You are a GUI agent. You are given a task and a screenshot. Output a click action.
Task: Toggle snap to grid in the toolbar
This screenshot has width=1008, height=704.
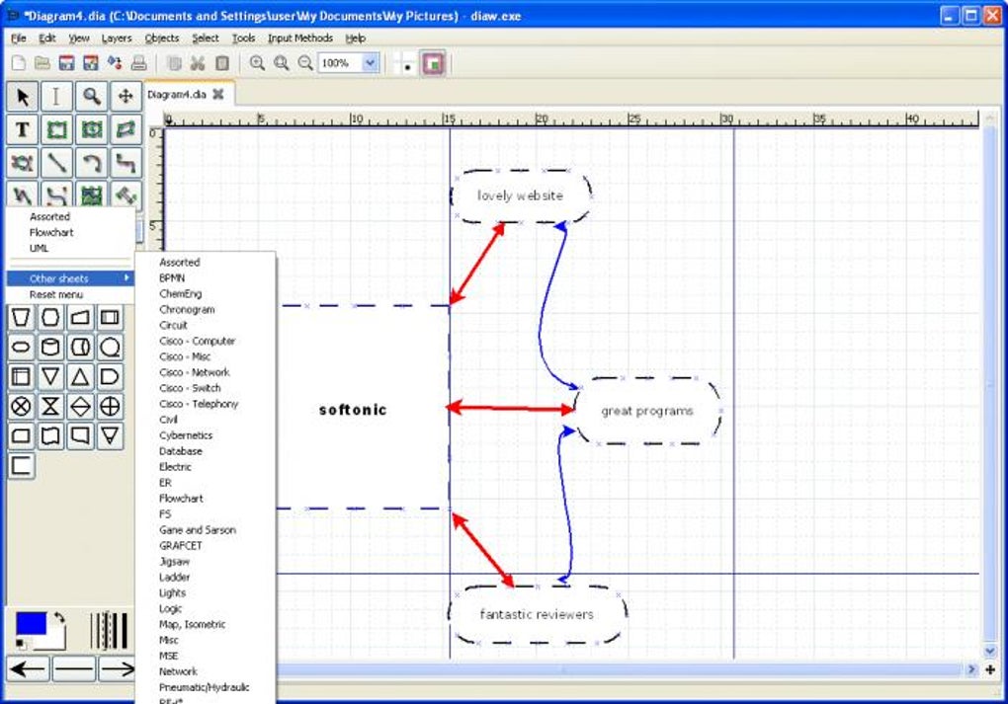point(406,63)
